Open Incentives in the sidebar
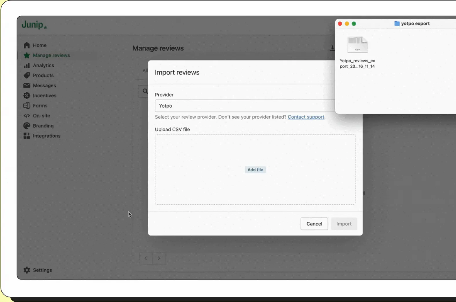This screenshot has height=302, width=456. (x=45, y=95)
